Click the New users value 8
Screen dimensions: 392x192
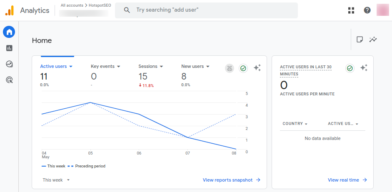click(184, 77)
